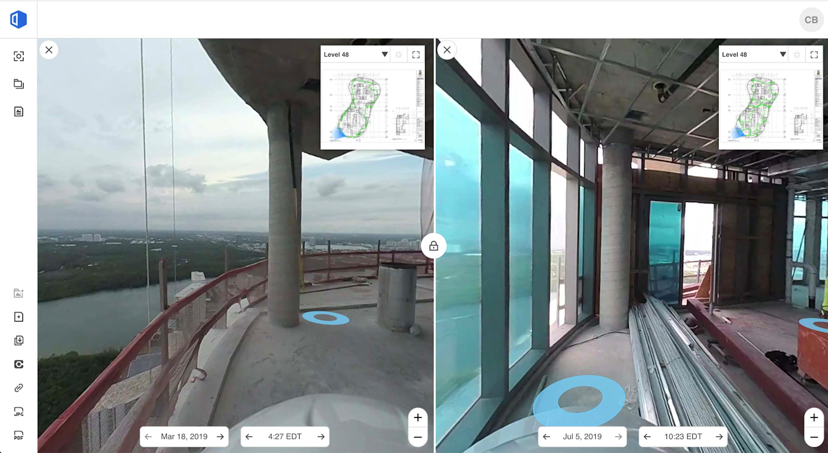
Task: Click the 10:23 EDT time label
Action: [683, 437]
